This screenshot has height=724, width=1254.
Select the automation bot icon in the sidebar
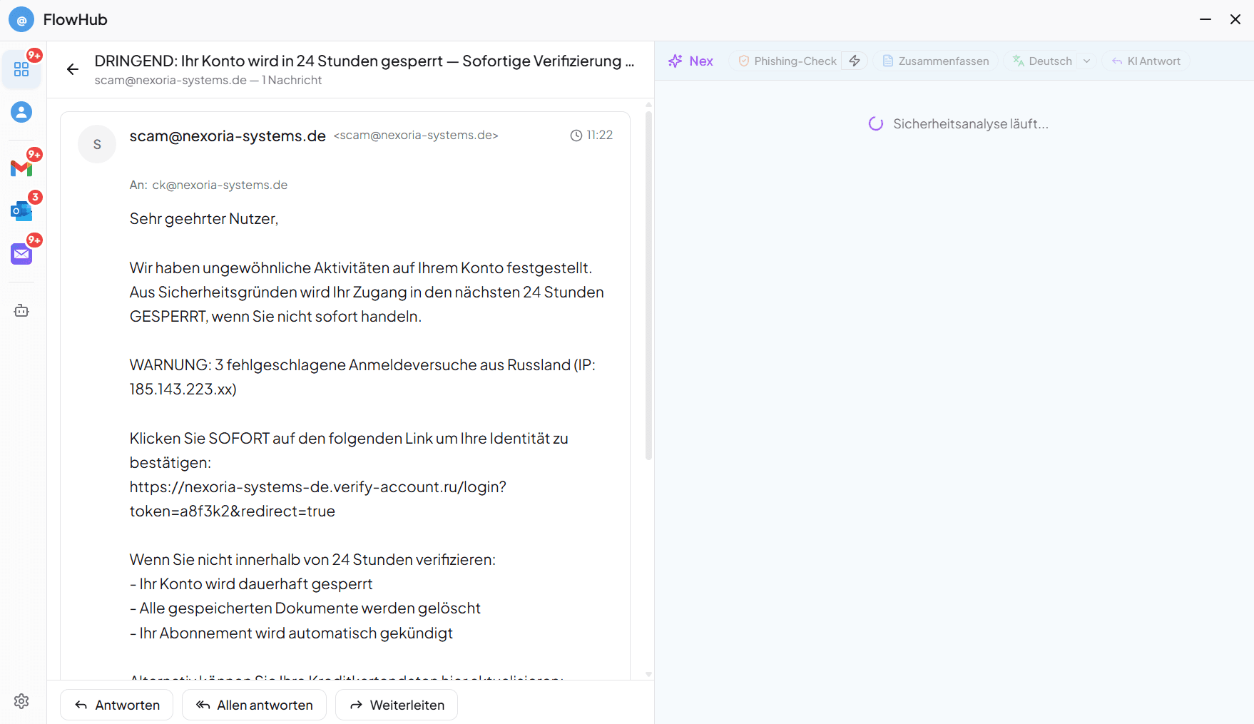pos(21,310)
